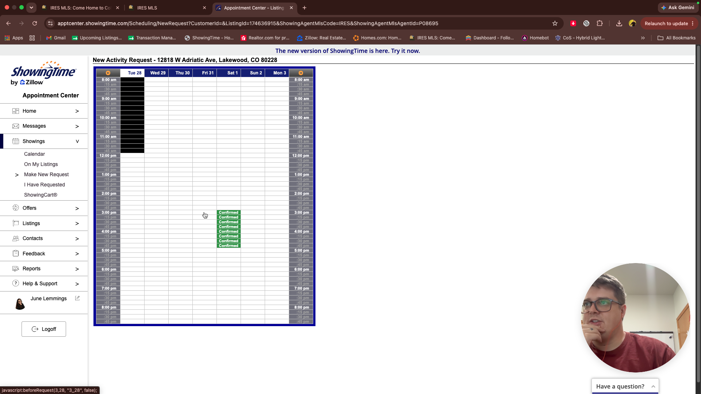
Task: Open the Help & Support question icon
Action: click(16, 283)
